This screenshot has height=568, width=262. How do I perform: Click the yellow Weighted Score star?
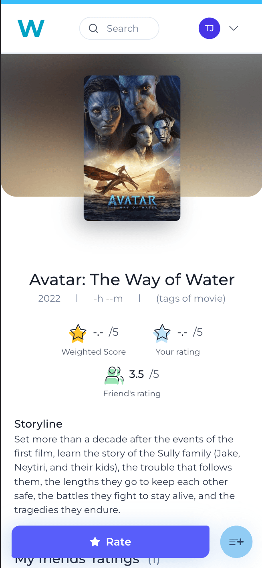(x=78, y=333)
